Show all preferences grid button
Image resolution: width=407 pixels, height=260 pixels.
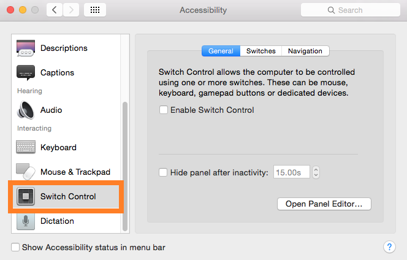click(x=95, y=10)
